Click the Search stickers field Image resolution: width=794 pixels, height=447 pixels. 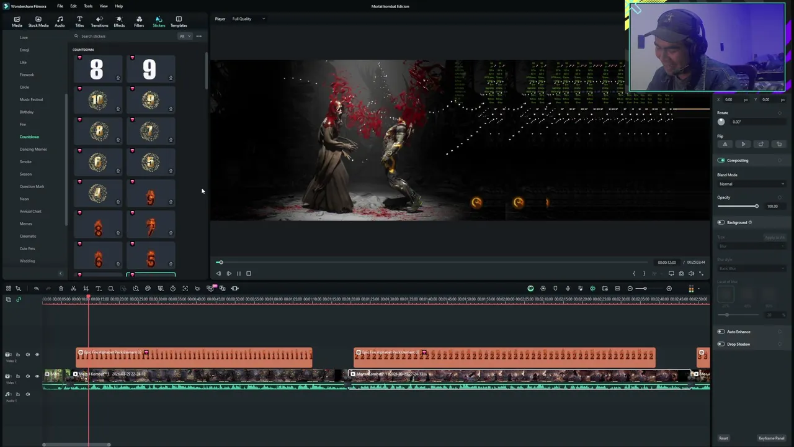point(124,36)
